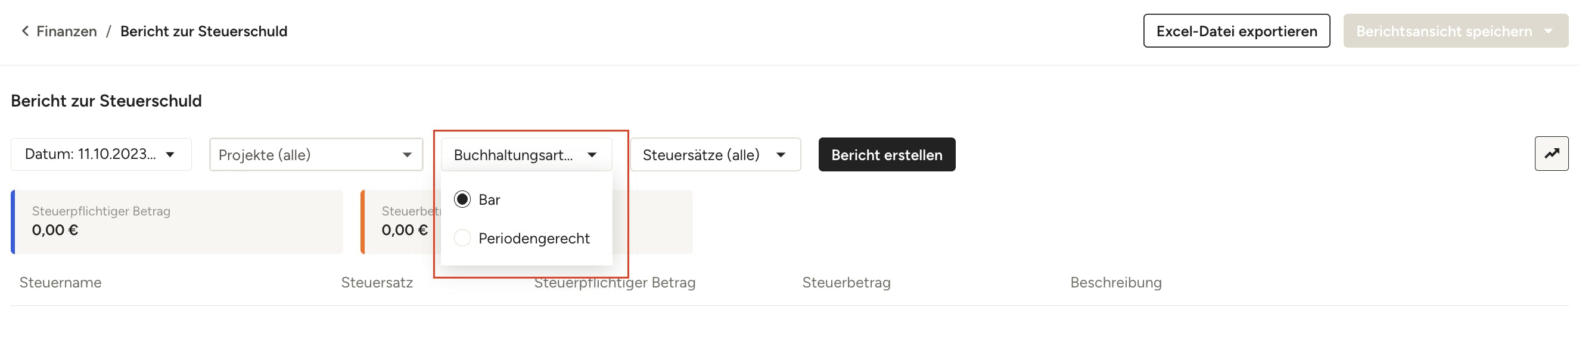Screen dimensions: 1579x344
Task: Click the Projekte dropdown caret arrow
Action: click(x=407, y=155)
